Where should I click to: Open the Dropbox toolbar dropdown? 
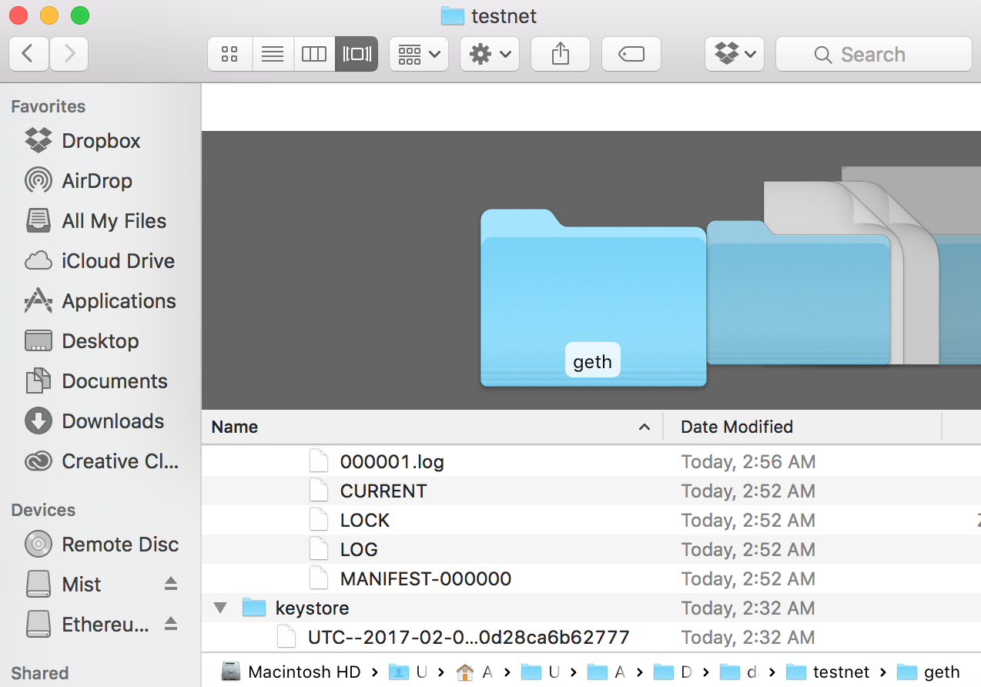coord(735,54)
